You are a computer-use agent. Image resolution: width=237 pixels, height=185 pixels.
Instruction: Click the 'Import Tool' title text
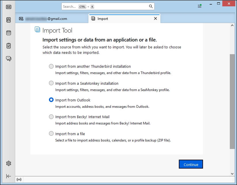click(57, 31)
